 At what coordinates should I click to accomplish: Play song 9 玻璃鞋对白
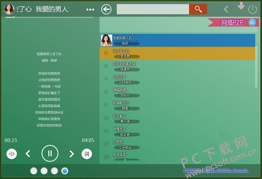[x=177, y=105]
